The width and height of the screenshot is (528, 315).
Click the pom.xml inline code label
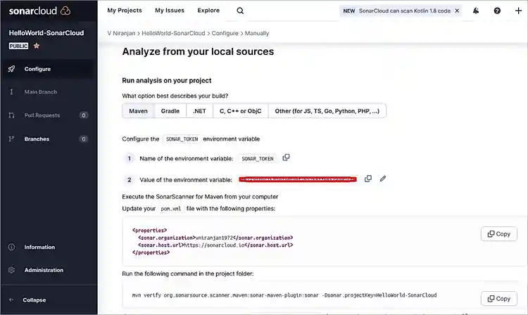point(171,209)
